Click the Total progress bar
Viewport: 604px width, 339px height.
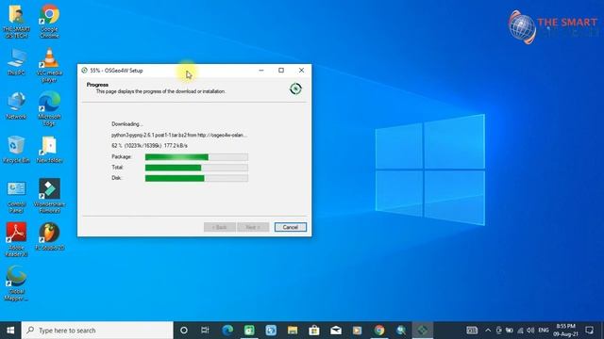pos(196,168)
